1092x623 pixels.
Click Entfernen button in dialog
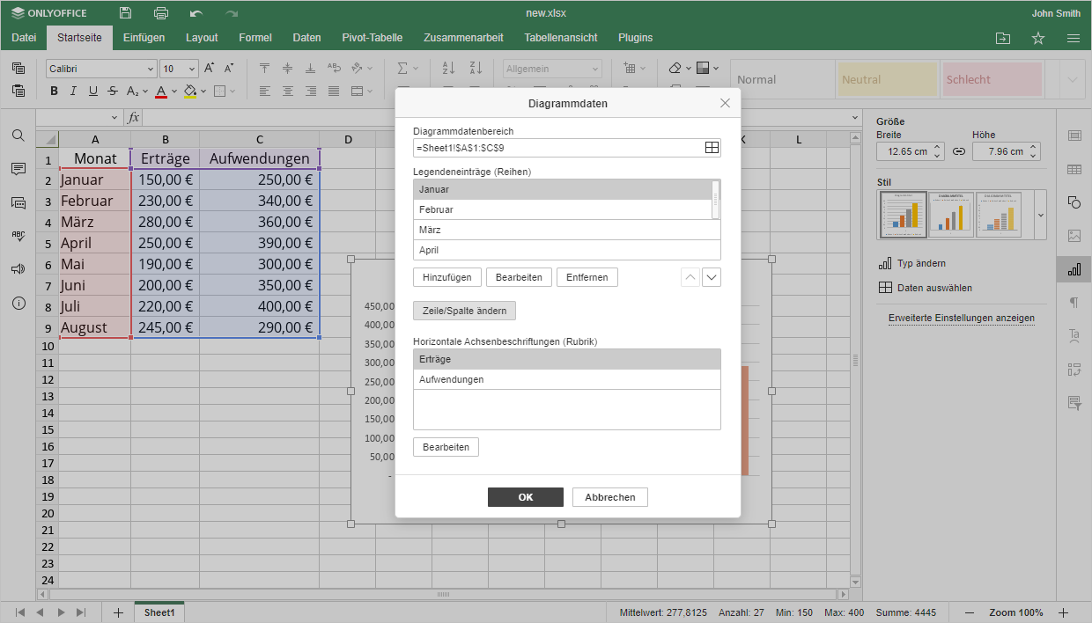click(587, 277)
